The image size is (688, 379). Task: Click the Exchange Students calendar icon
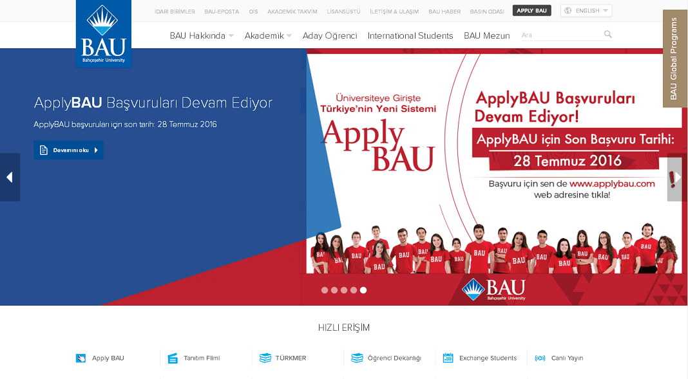pos(448,358)
